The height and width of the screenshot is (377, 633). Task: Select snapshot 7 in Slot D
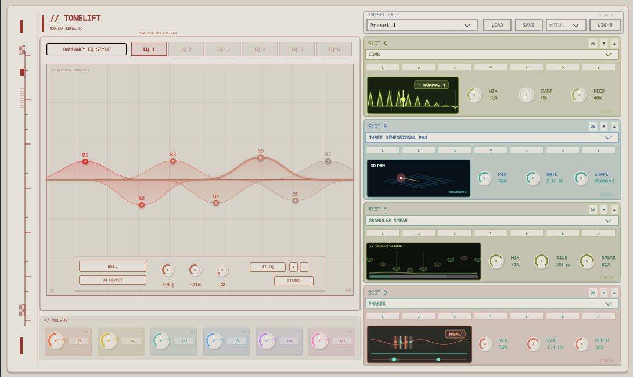(x=599, y=317)
